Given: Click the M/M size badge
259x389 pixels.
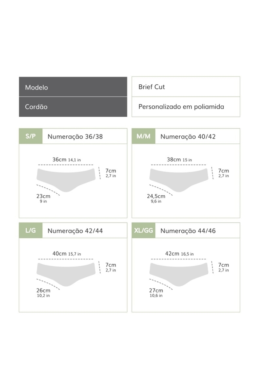Looking at the screenshot, I should point(144,136).
